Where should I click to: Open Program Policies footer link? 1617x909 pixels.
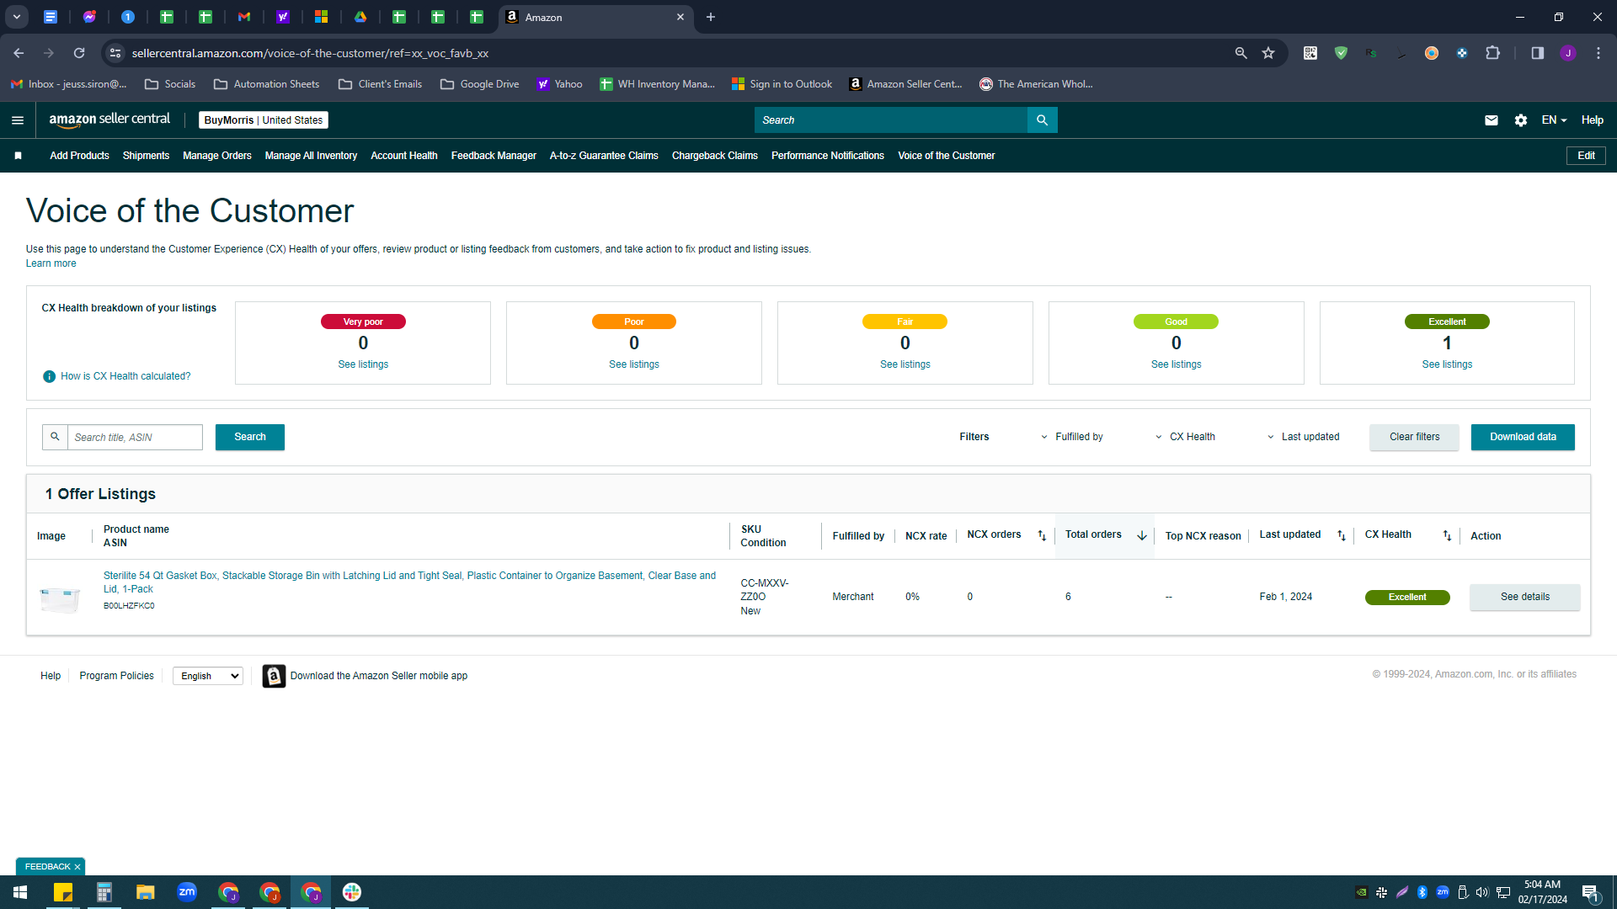pos(116,676)
